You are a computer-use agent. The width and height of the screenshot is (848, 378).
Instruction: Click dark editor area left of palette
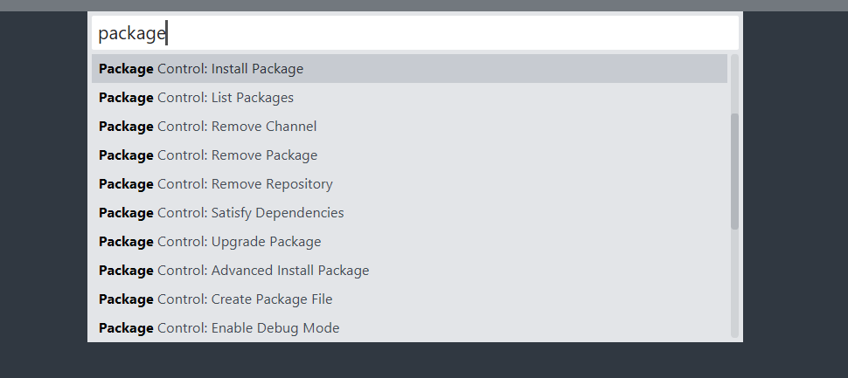pyautogui.click(x=44, y=192)
